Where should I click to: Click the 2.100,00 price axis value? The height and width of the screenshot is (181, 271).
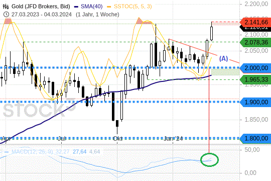(x=256, y=35)
